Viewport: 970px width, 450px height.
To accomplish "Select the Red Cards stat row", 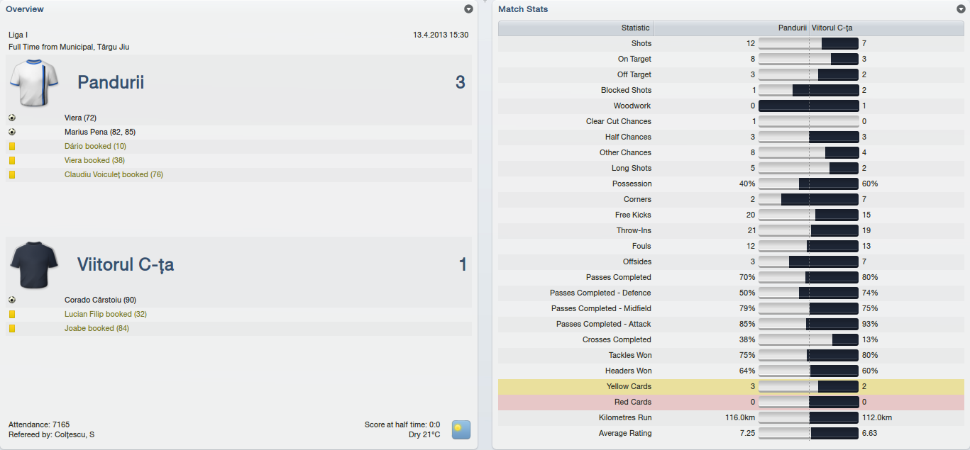I will pos(731,402).
